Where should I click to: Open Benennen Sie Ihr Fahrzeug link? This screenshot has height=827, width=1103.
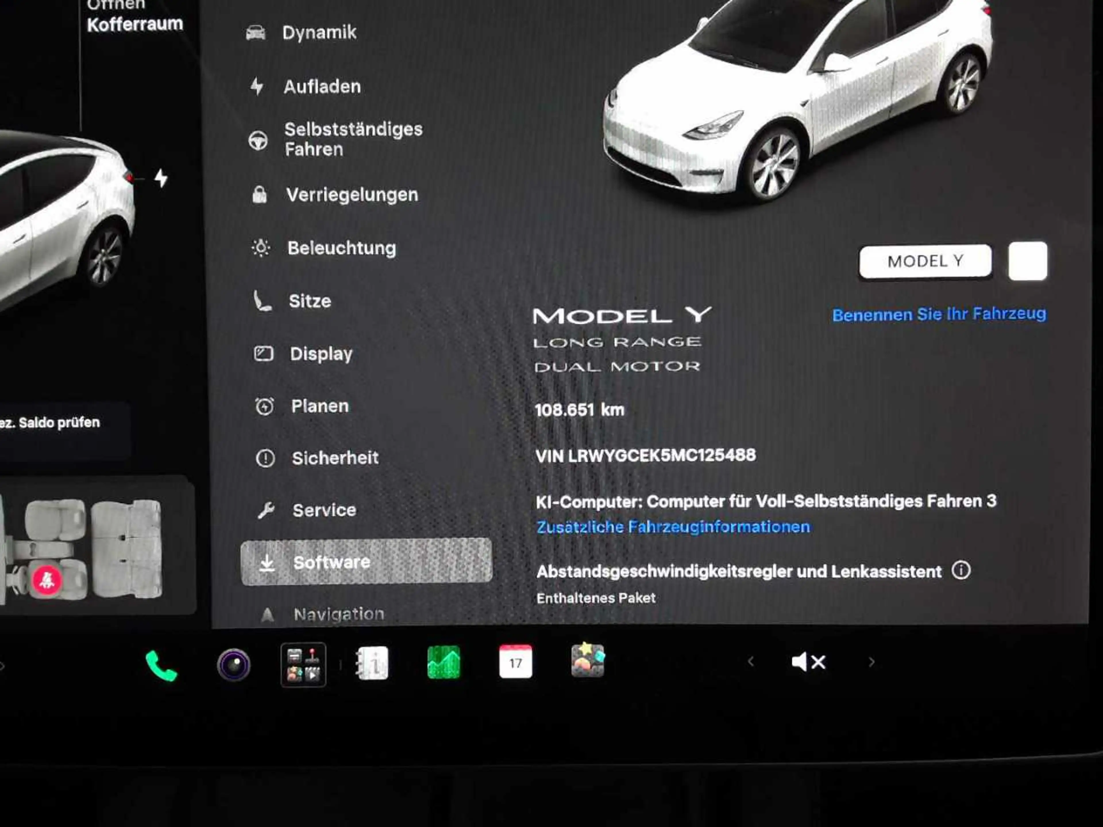pos(939,314)
